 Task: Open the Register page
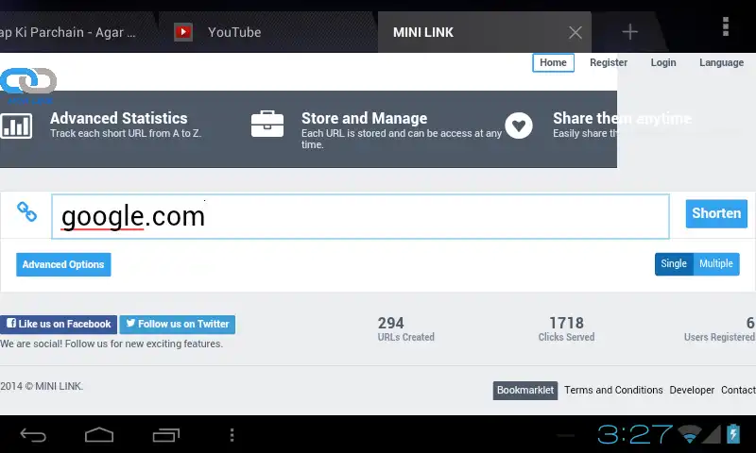(609, 62)
